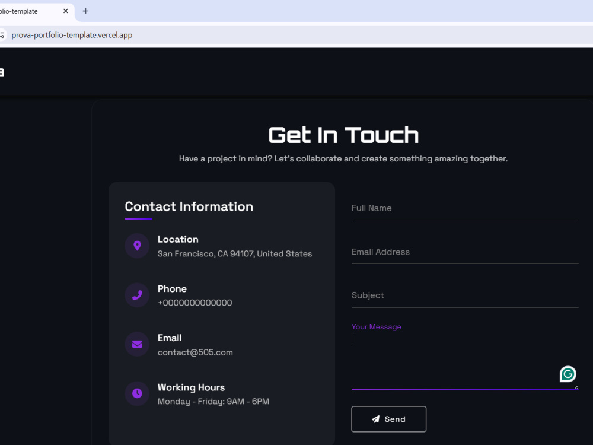
Task: Focus the Subject field
Action: click(465, 296)
